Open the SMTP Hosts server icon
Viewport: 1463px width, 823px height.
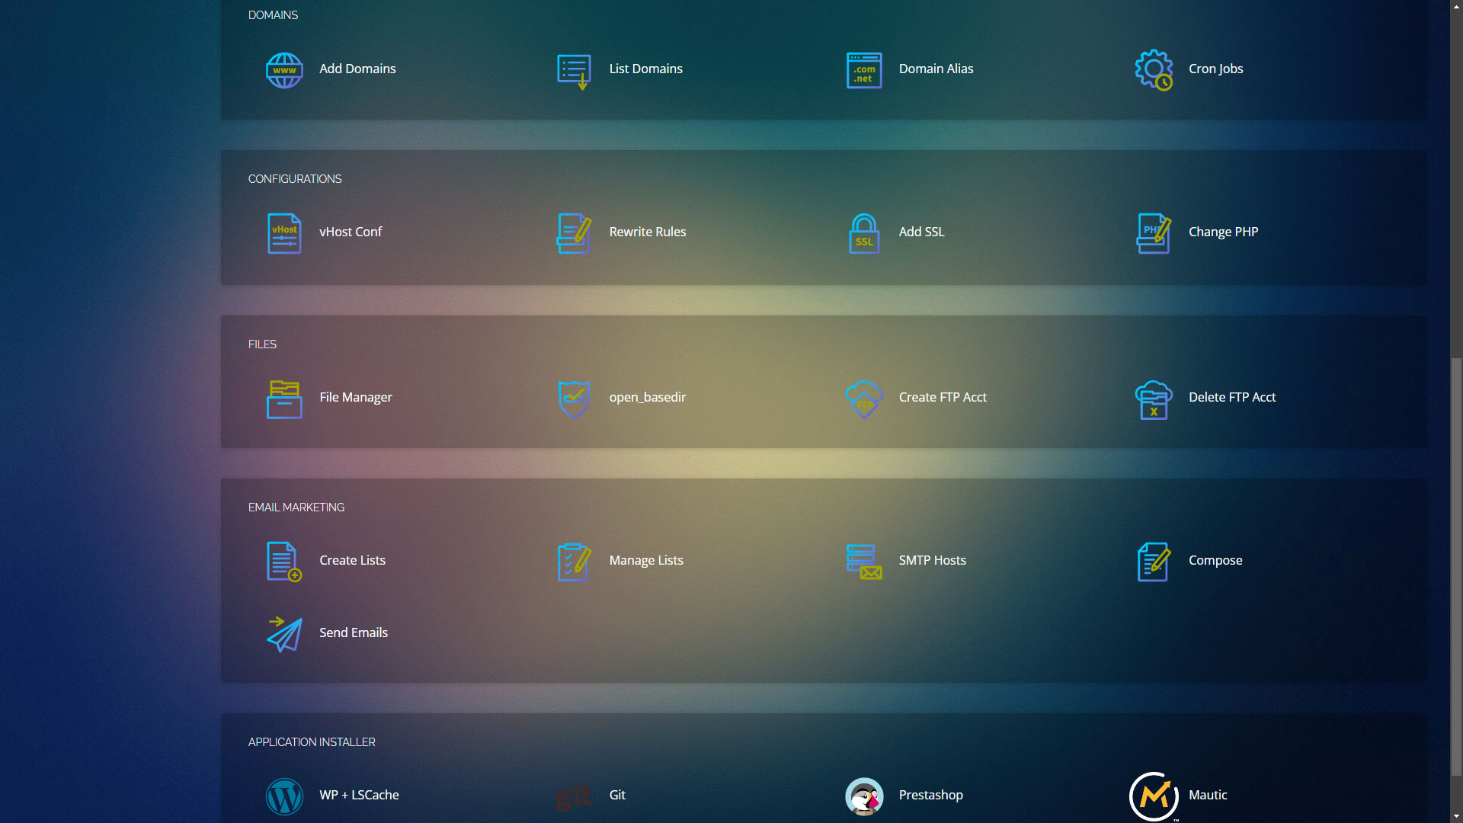click(864, 562)
